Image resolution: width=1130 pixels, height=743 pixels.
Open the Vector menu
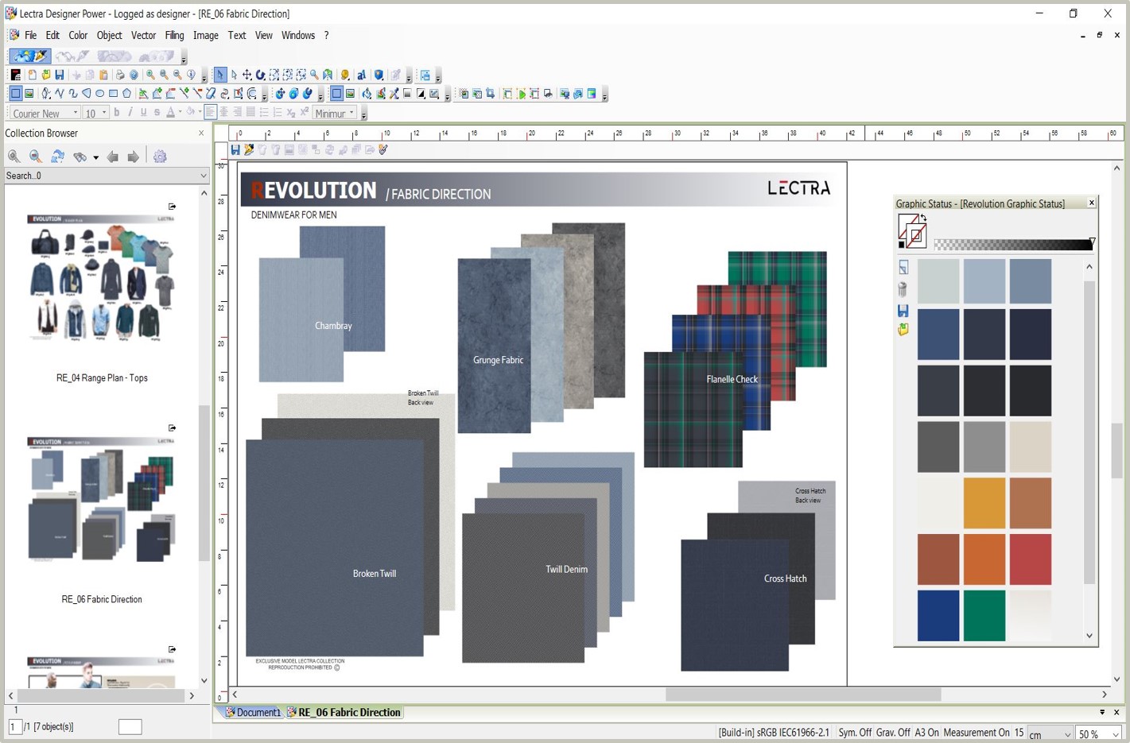[x=143, y=36]
